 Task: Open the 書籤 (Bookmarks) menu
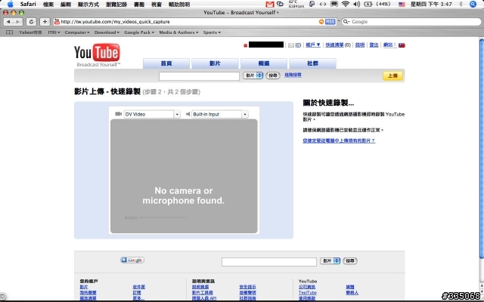coord(139,5)
